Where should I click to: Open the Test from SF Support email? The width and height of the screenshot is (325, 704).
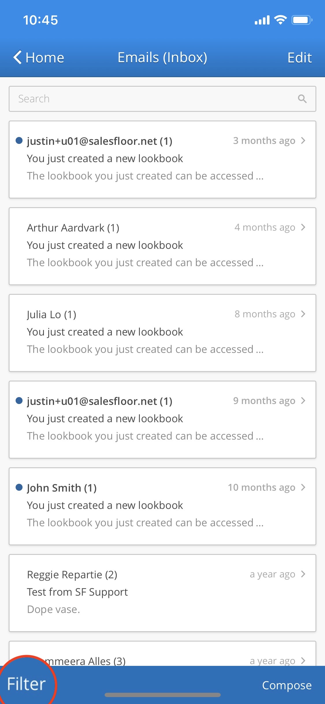(162, 592)
